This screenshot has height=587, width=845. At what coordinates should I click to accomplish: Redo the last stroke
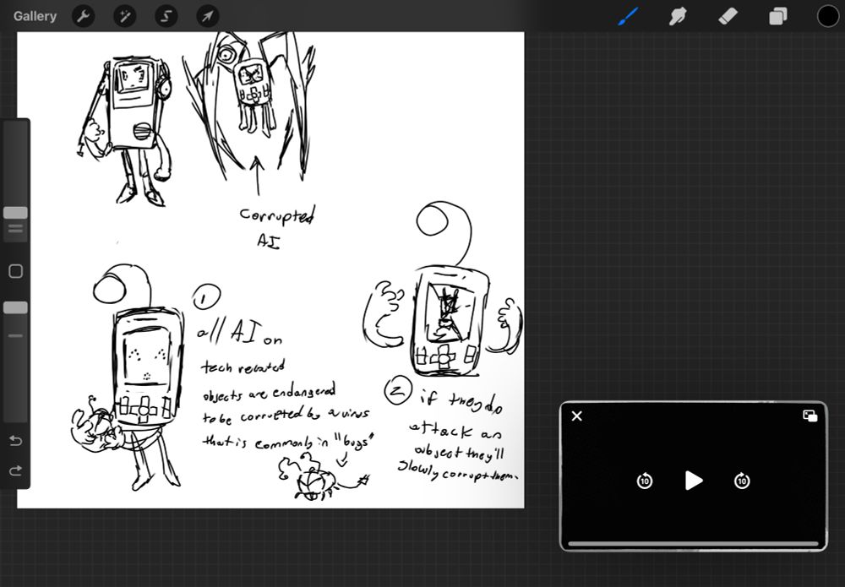point(15,470)
